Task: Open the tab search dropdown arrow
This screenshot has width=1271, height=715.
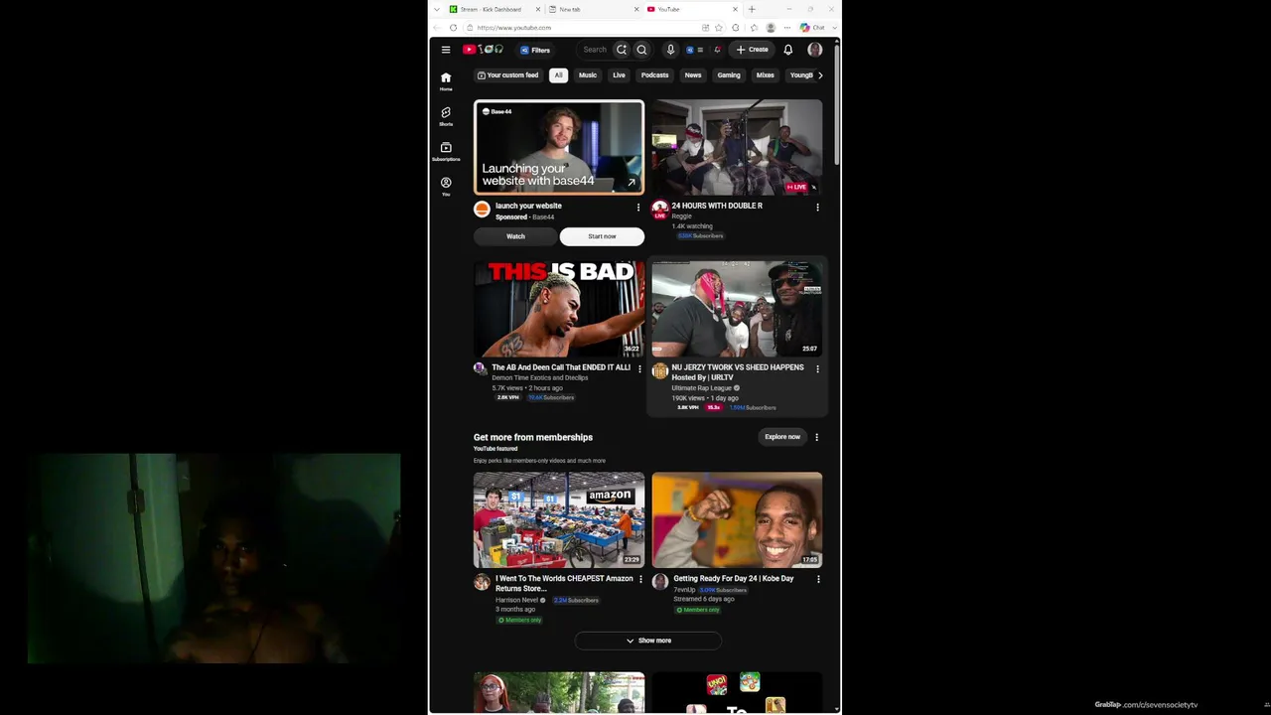Action: click(437, 9)
